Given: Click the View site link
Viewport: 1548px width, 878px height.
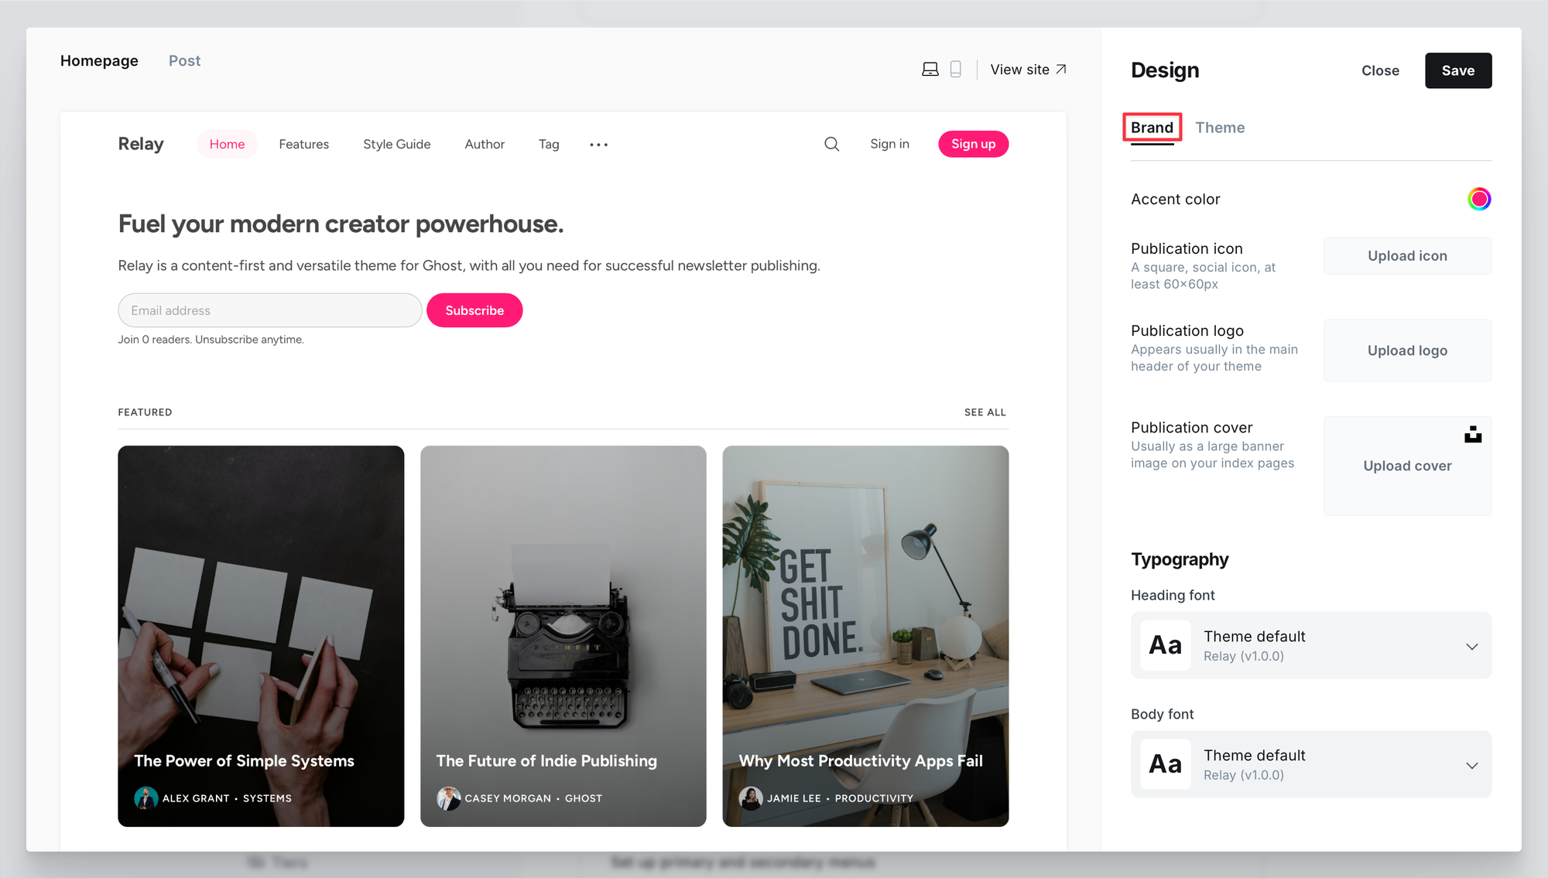Looking at the screenshot, I should [x=1029, y=70].
